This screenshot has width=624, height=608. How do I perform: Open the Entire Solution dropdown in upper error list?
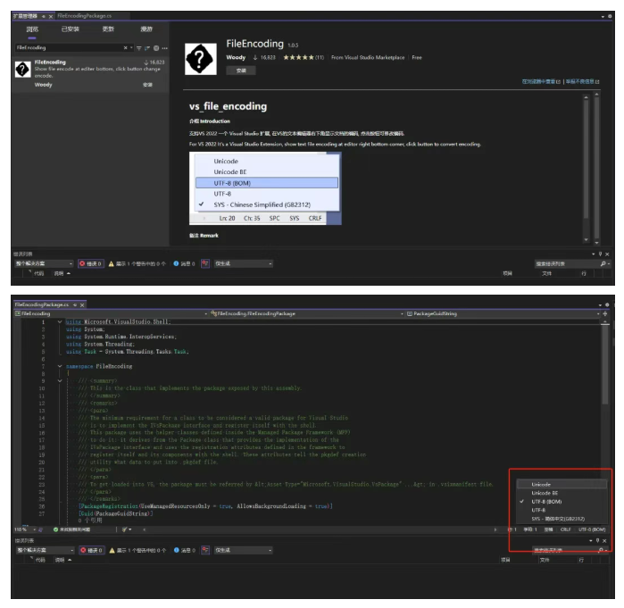pyautogui.click(x=44, y=263)
